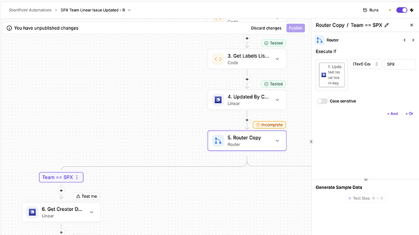Toggle Case sensitive switch
419x235 pixels.
click(322, 101)
